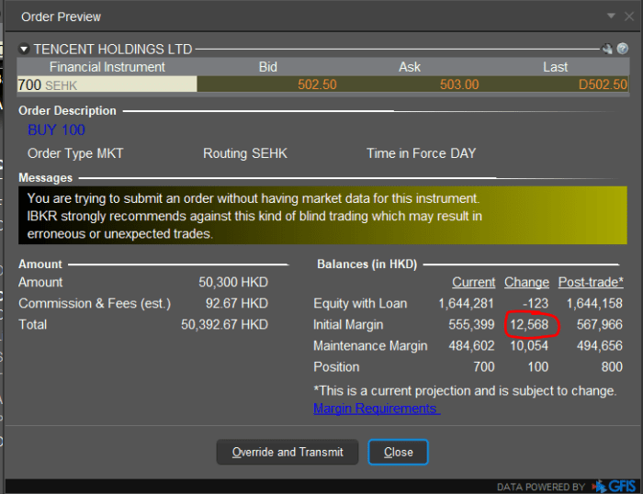
Task: Select the Ask column header
Action: click(x=410, y=67)
